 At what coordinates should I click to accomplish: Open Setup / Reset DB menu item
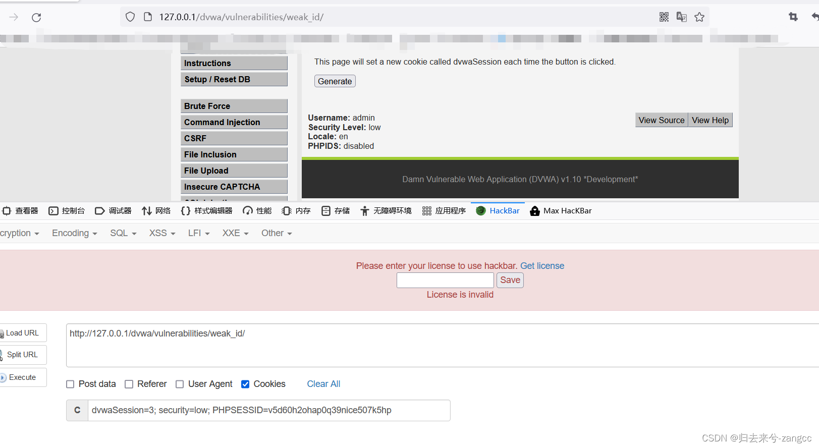pyautogui.click(x=234, y=79)
